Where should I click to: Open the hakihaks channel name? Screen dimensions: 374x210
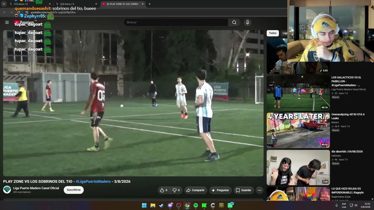[336, 156]
